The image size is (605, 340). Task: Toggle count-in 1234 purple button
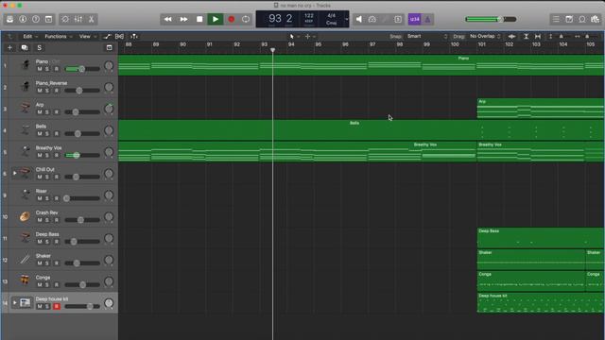[414, 19]
